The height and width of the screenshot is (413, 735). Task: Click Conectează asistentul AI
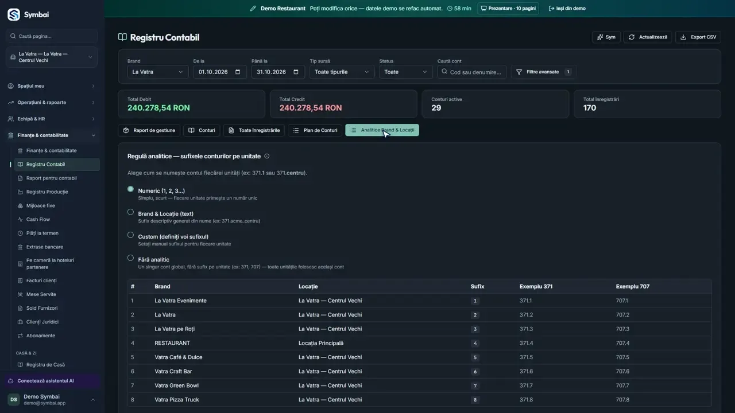tap(52, 381)
